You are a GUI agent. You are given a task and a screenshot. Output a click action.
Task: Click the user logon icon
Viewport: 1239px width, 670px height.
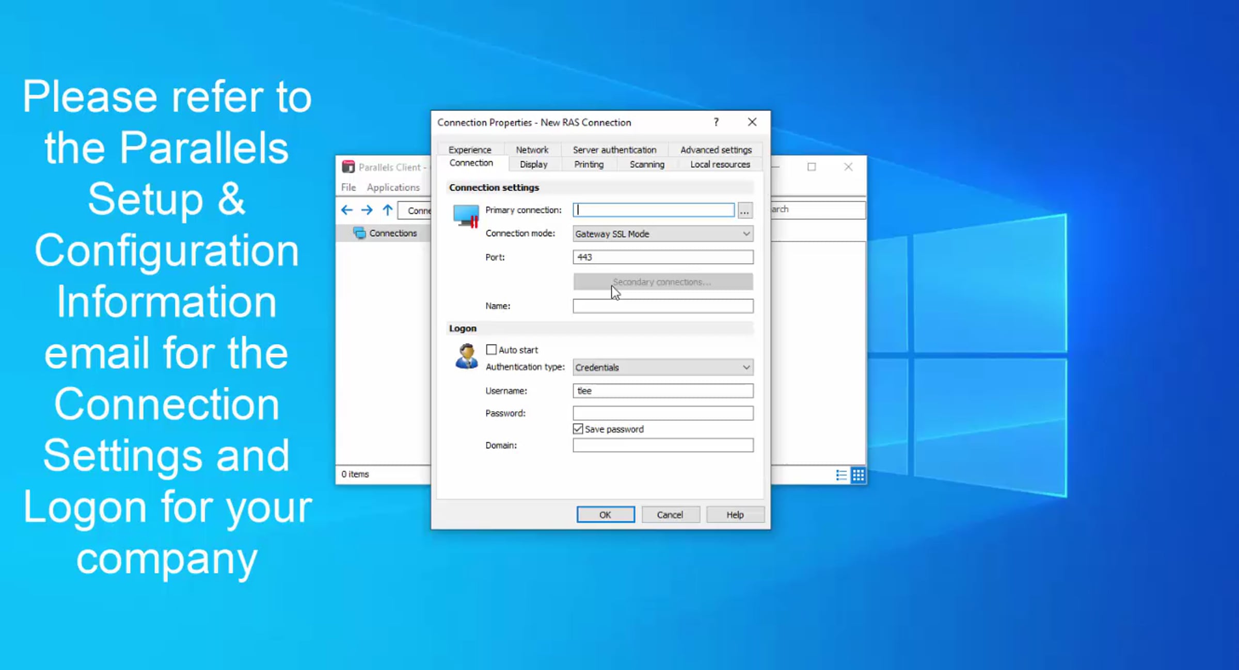click(467, 356)
